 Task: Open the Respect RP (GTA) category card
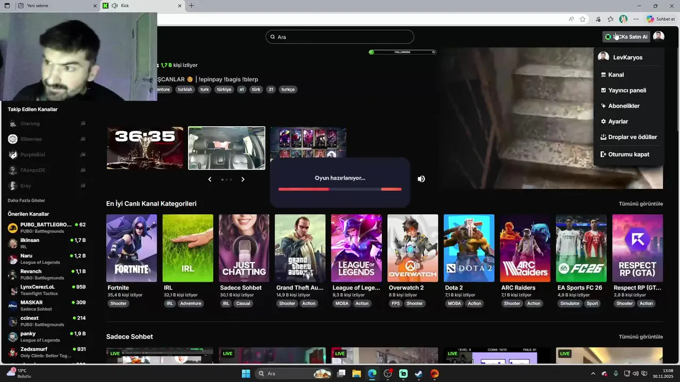click(x=637, y=248)
